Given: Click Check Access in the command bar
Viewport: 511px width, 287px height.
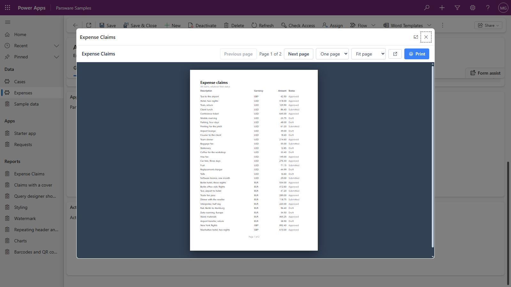Looking at the screenshot, I should pyautogui.click(x=298, y=25).
